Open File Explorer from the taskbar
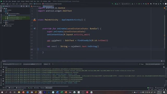 19,92
